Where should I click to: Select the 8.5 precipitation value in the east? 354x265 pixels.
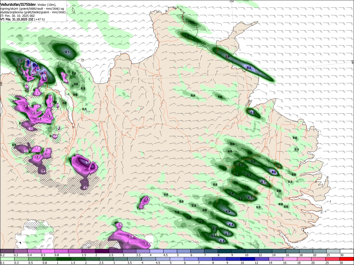tap(274, 172)
